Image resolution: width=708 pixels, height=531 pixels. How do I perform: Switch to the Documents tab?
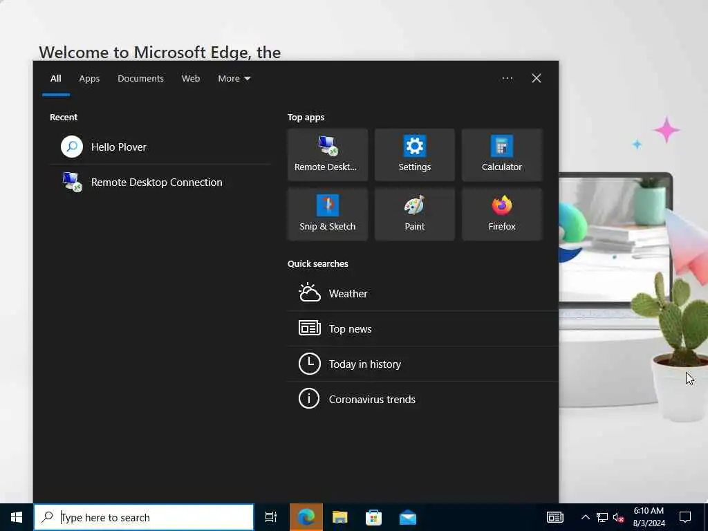[x=140, y=79]
